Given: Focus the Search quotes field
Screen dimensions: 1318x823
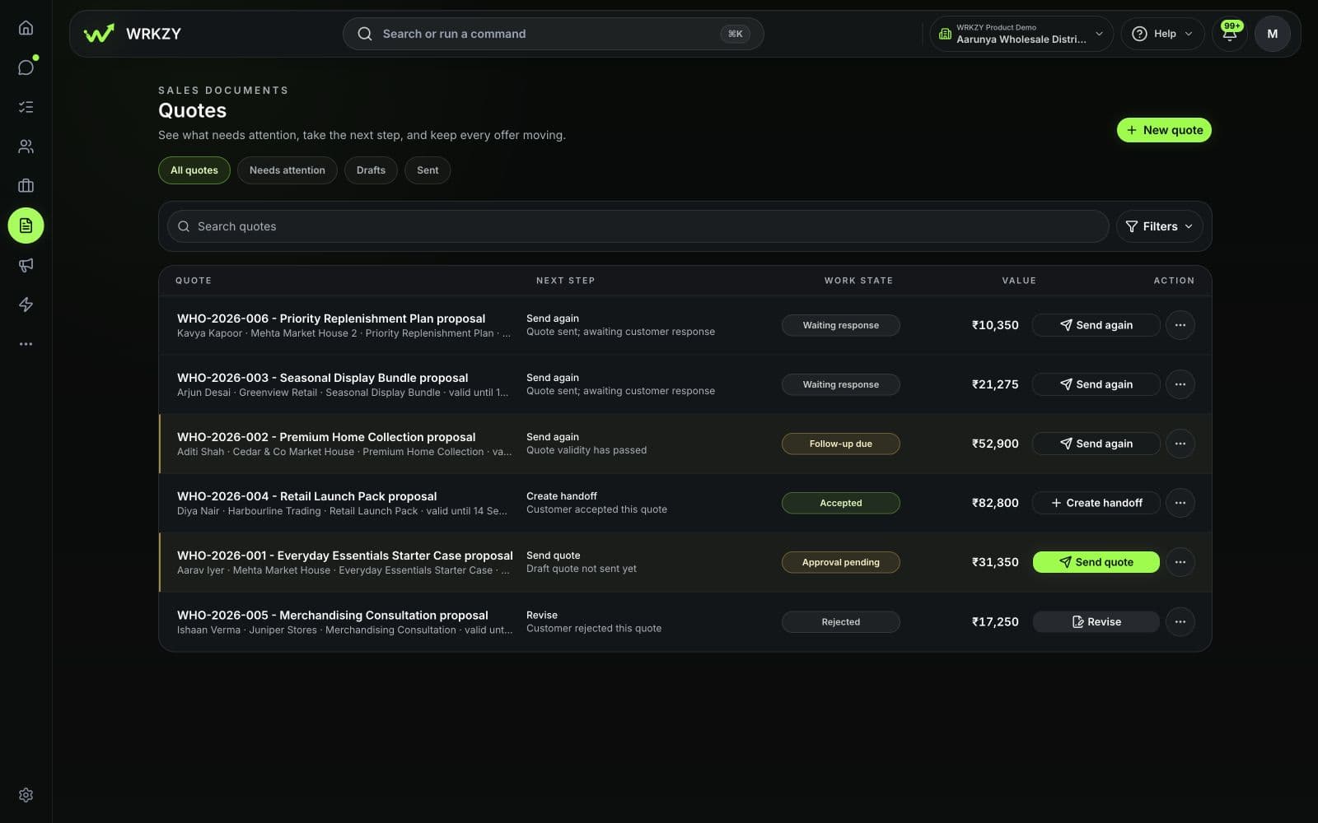Looking at the screenshot, I should [x=638, y=226].
